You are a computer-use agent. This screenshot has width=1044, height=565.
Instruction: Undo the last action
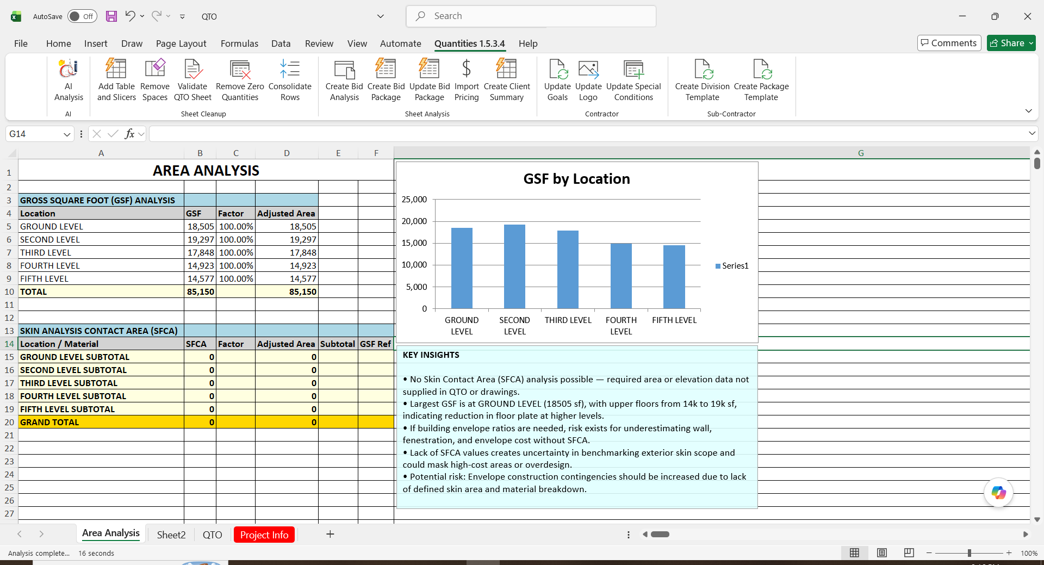[130, 16]
